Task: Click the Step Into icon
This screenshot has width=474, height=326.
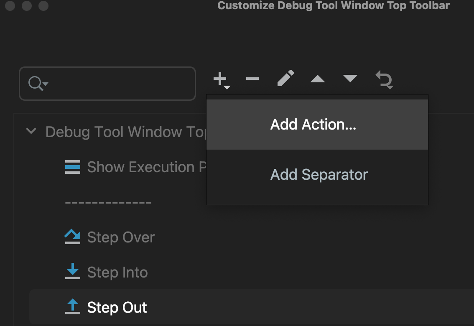Action: coord(73,272)
